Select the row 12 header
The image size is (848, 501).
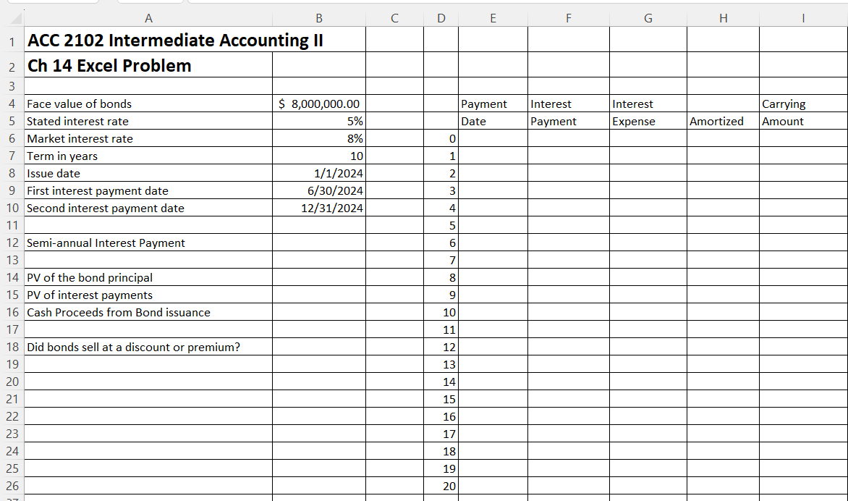click(x=12, y=243)
